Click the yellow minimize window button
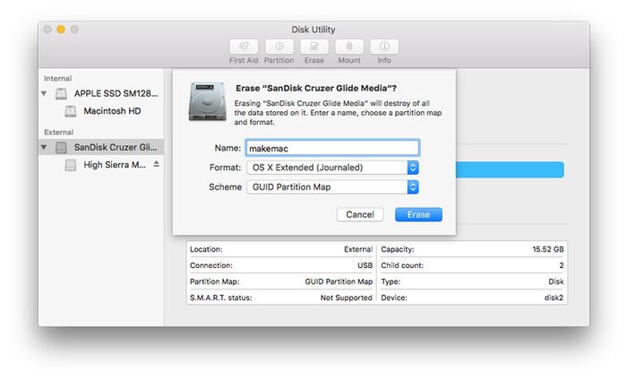 click(61, 30)
